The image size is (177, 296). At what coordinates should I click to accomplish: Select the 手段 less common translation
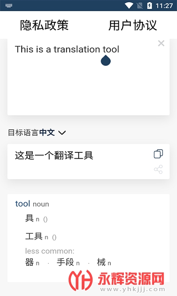click(x=65, y=262)
